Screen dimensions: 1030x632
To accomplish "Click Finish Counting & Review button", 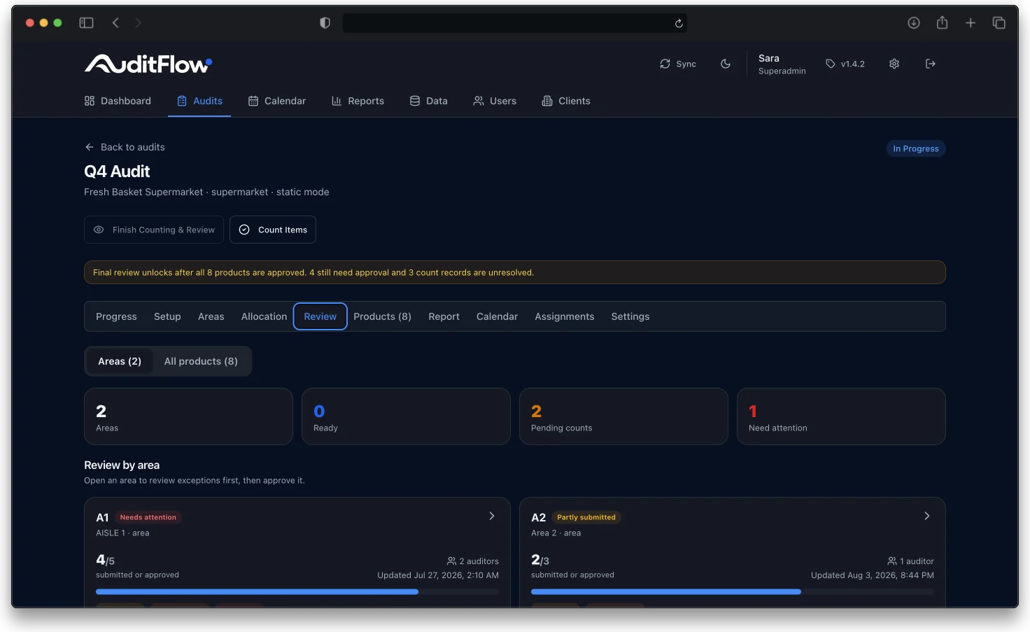I will 154,230.
